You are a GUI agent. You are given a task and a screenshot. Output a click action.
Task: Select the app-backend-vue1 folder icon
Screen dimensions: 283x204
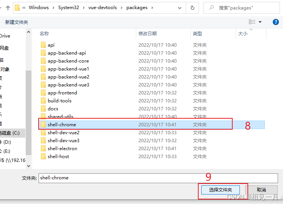coord(43,69)
